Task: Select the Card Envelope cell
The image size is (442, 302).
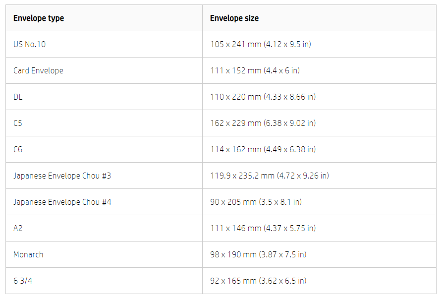Action: point(39,70)
